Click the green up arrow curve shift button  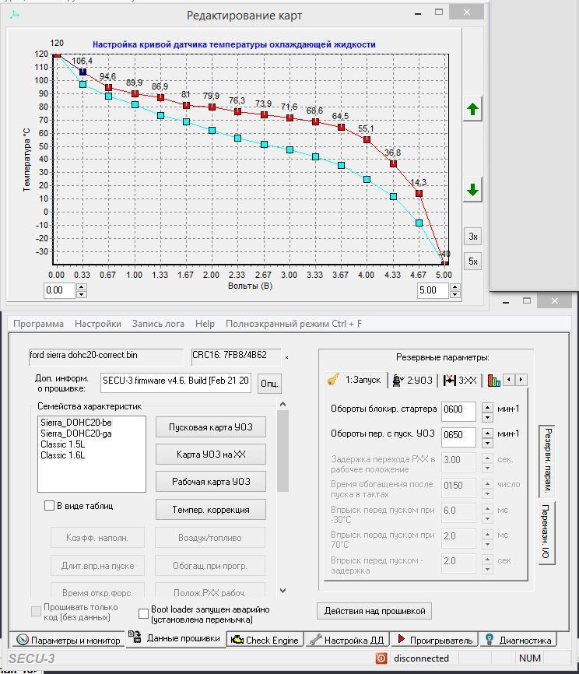tap(472, 109)
